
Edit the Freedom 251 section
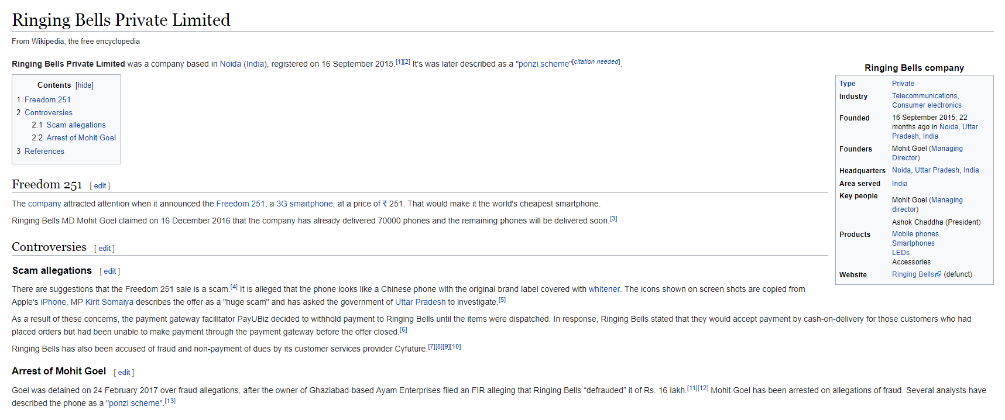pos(100,186)
